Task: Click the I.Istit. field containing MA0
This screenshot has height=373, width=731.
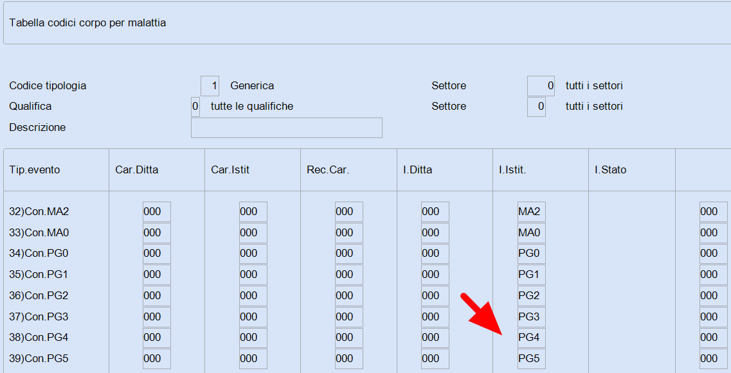Action: click(532, 233)
